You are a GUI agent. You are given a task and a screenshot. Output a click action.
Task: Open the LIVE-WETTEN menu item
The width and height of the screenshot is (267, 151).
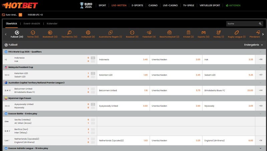[119, 5]
